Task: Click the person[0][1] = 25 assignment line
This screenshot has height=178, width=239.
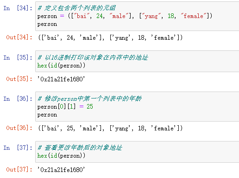Action: [x=65, y=106]
